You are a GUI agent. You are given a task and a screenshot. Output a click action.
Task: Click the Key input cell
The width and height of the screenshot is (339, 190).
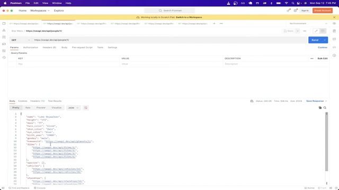tap(68, 64)
